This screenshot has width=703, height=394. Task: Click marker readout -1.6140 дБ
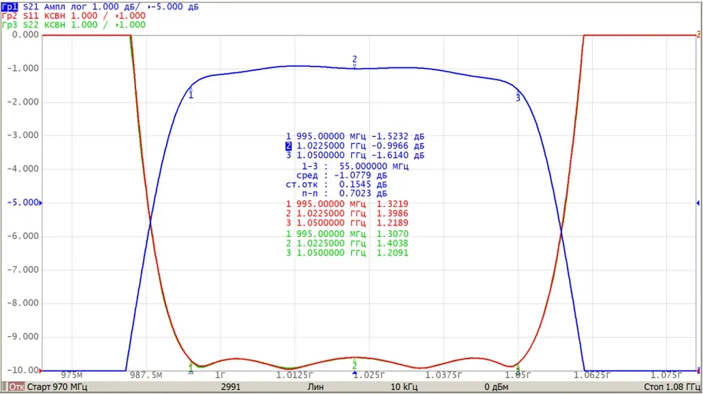coord(397,156)
